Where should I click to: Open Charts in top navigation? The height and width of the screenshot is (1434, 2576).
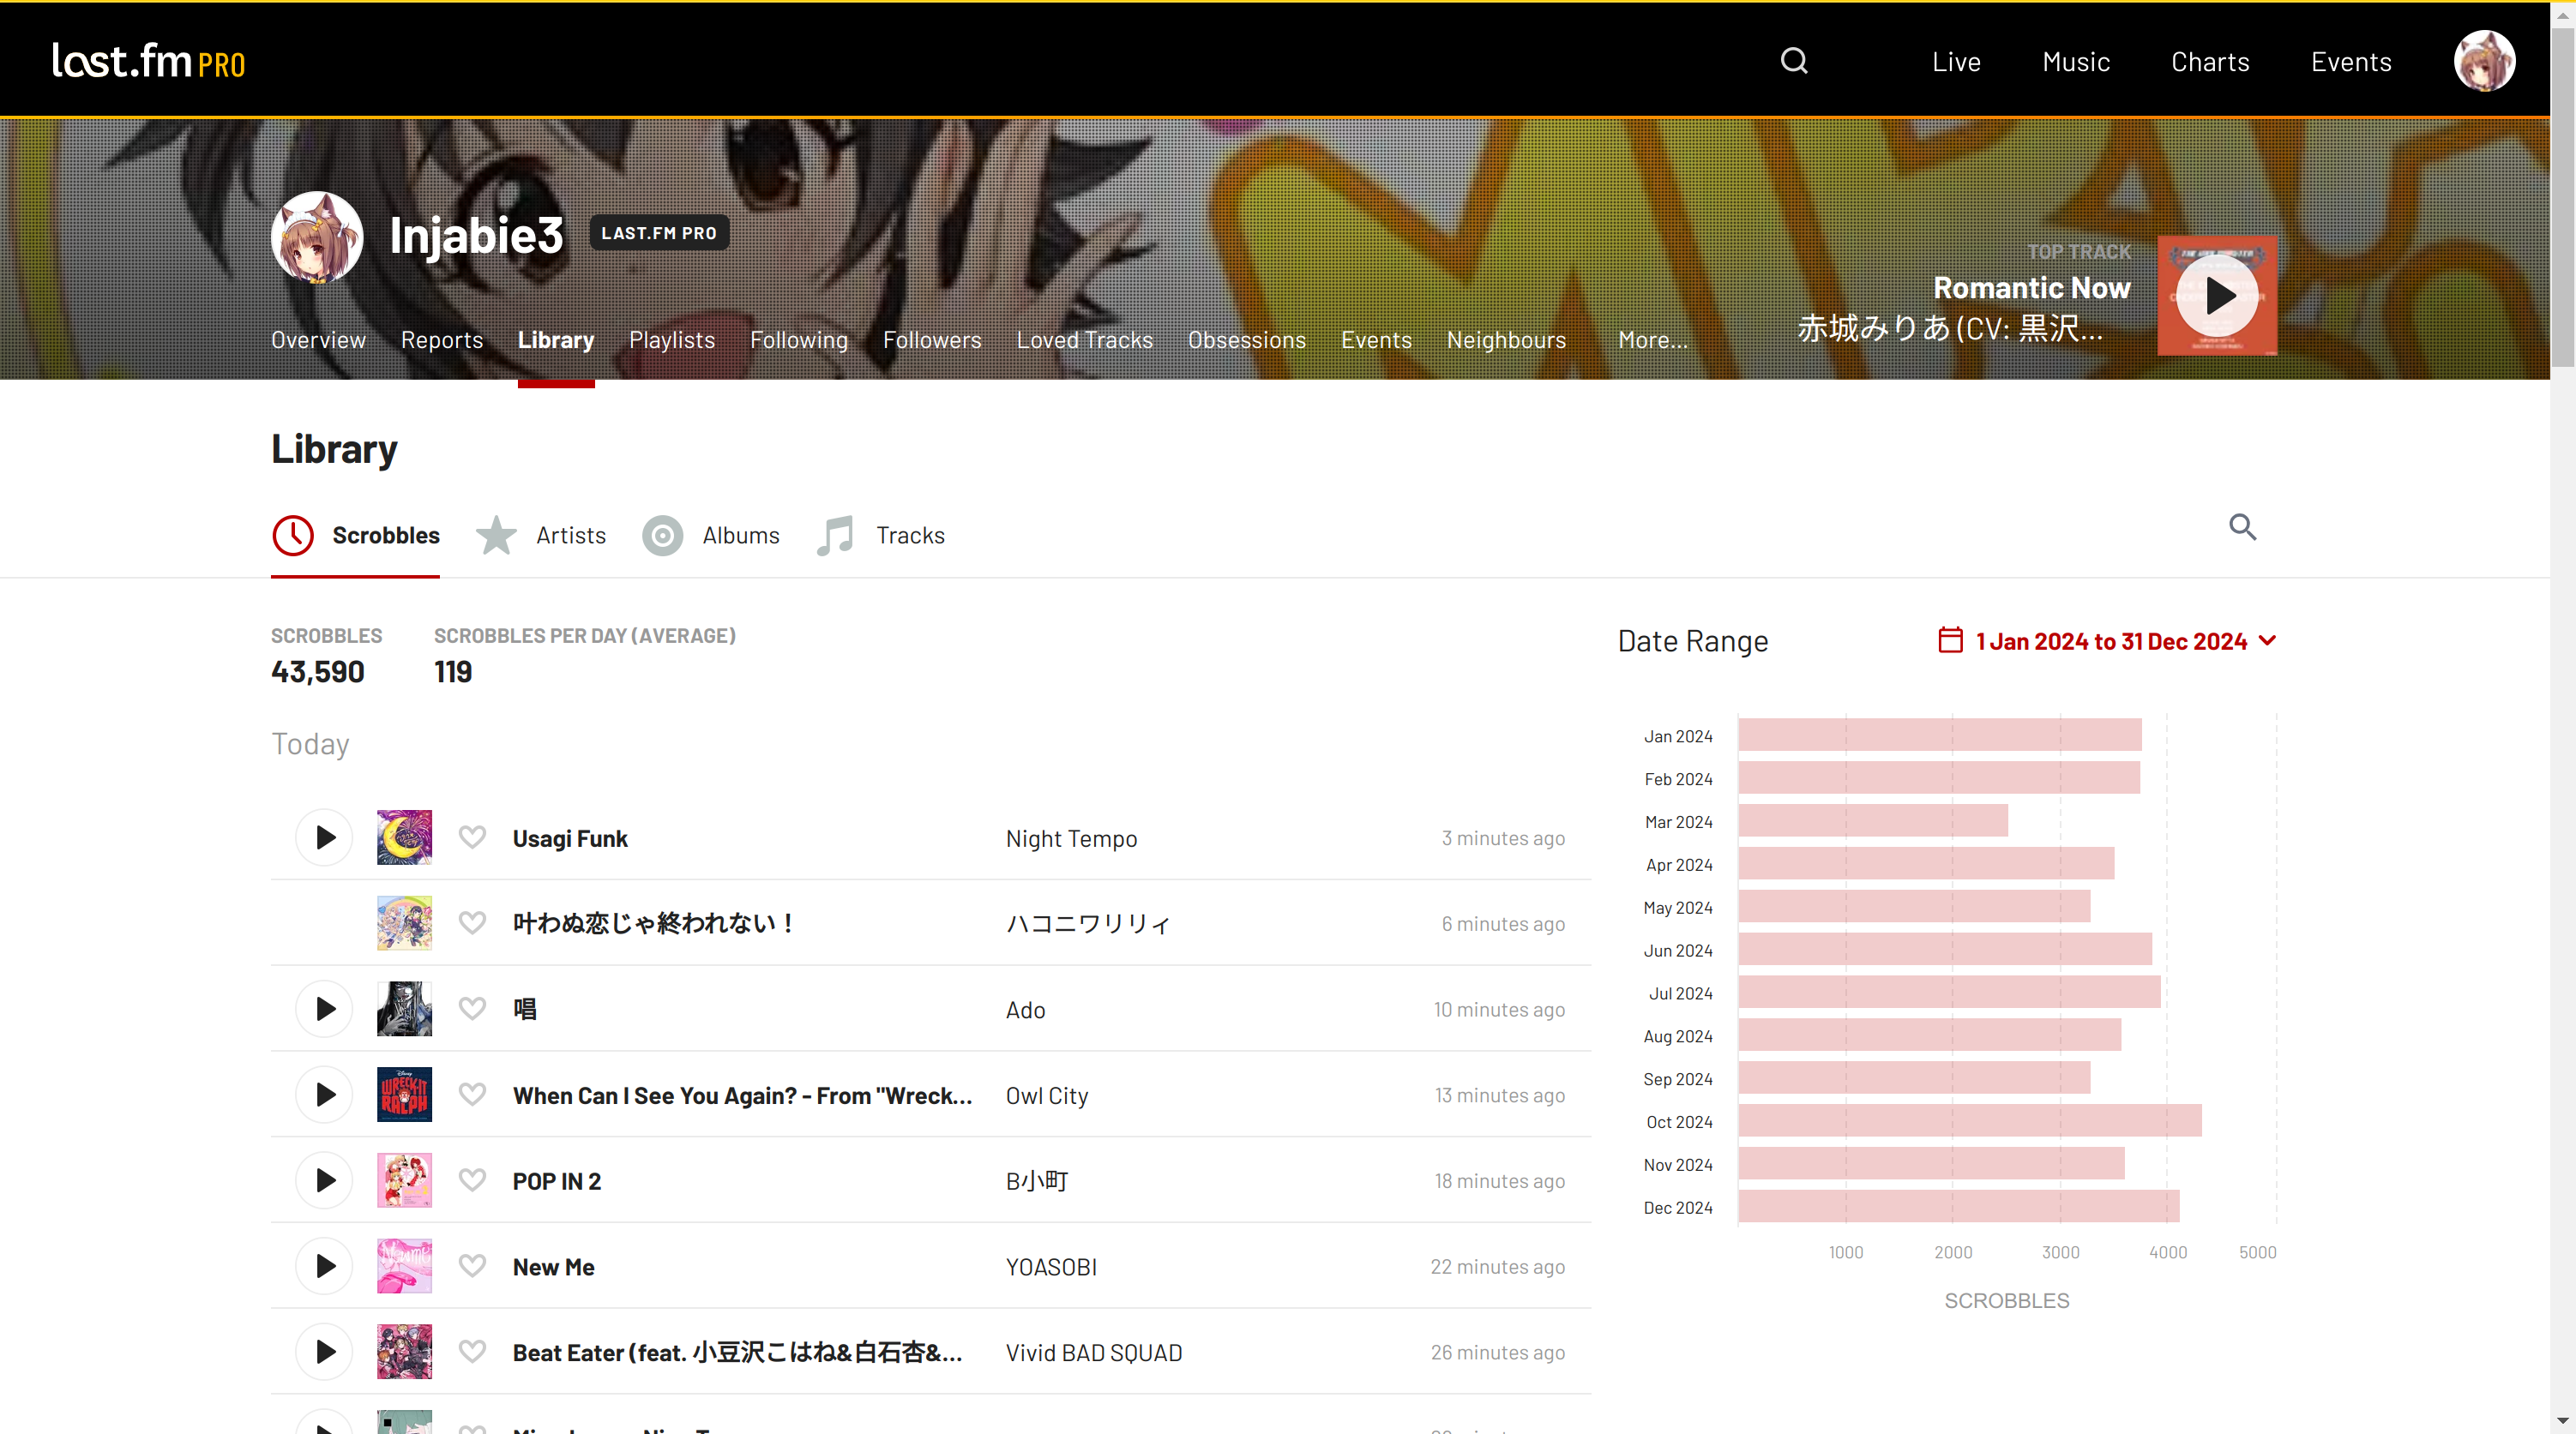(x=2210, y=62)
